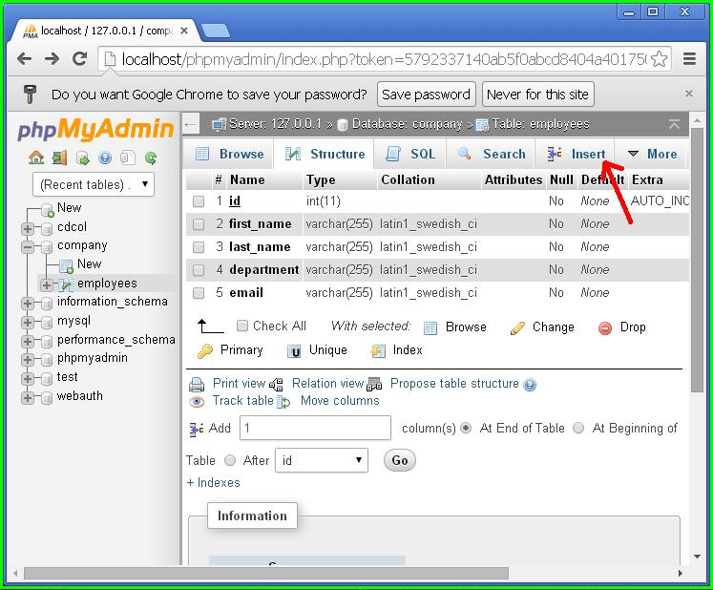This screenshot has height=590, width=713.
Task: Reload the page in Chrome
Action: (80, 58)
